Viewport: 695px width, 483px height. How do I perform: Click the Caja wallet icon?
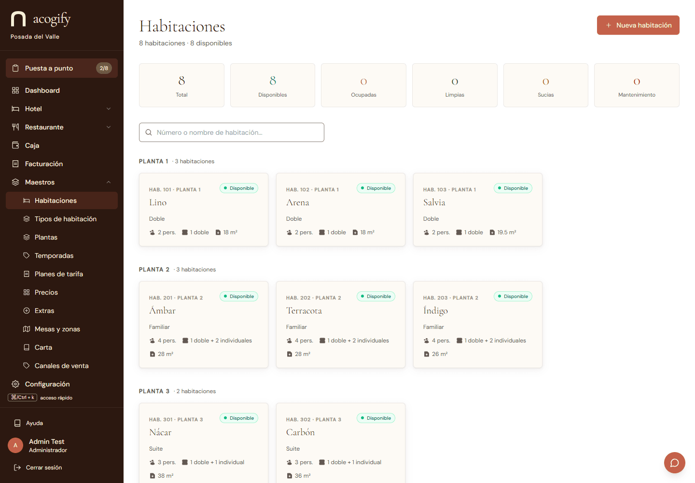15,145
